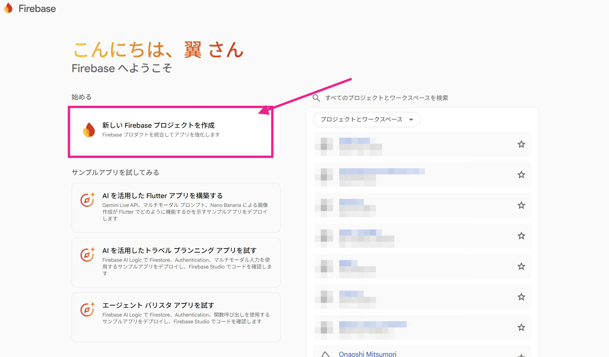Star the second project in list

[521, 175]
